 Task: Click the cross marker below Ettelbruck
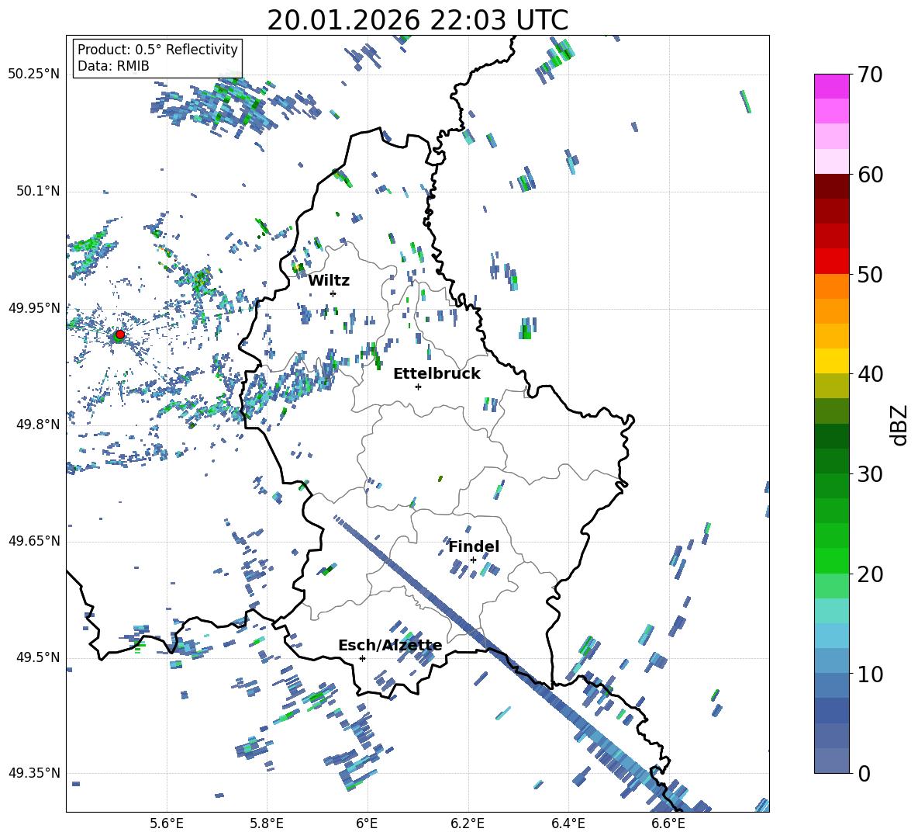418,387
